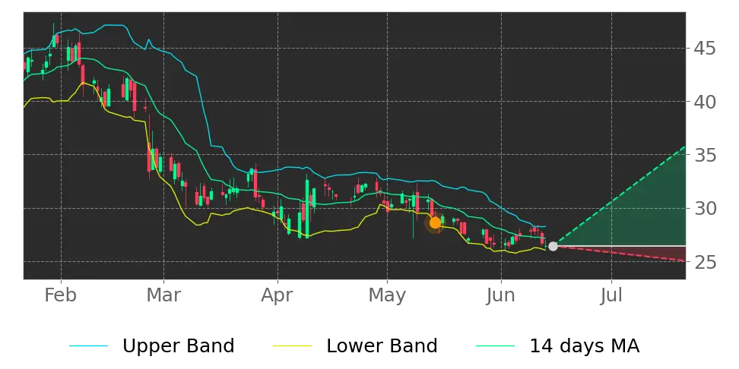Click the 25 price axis label
739x369 pixels.
point(705,262)
